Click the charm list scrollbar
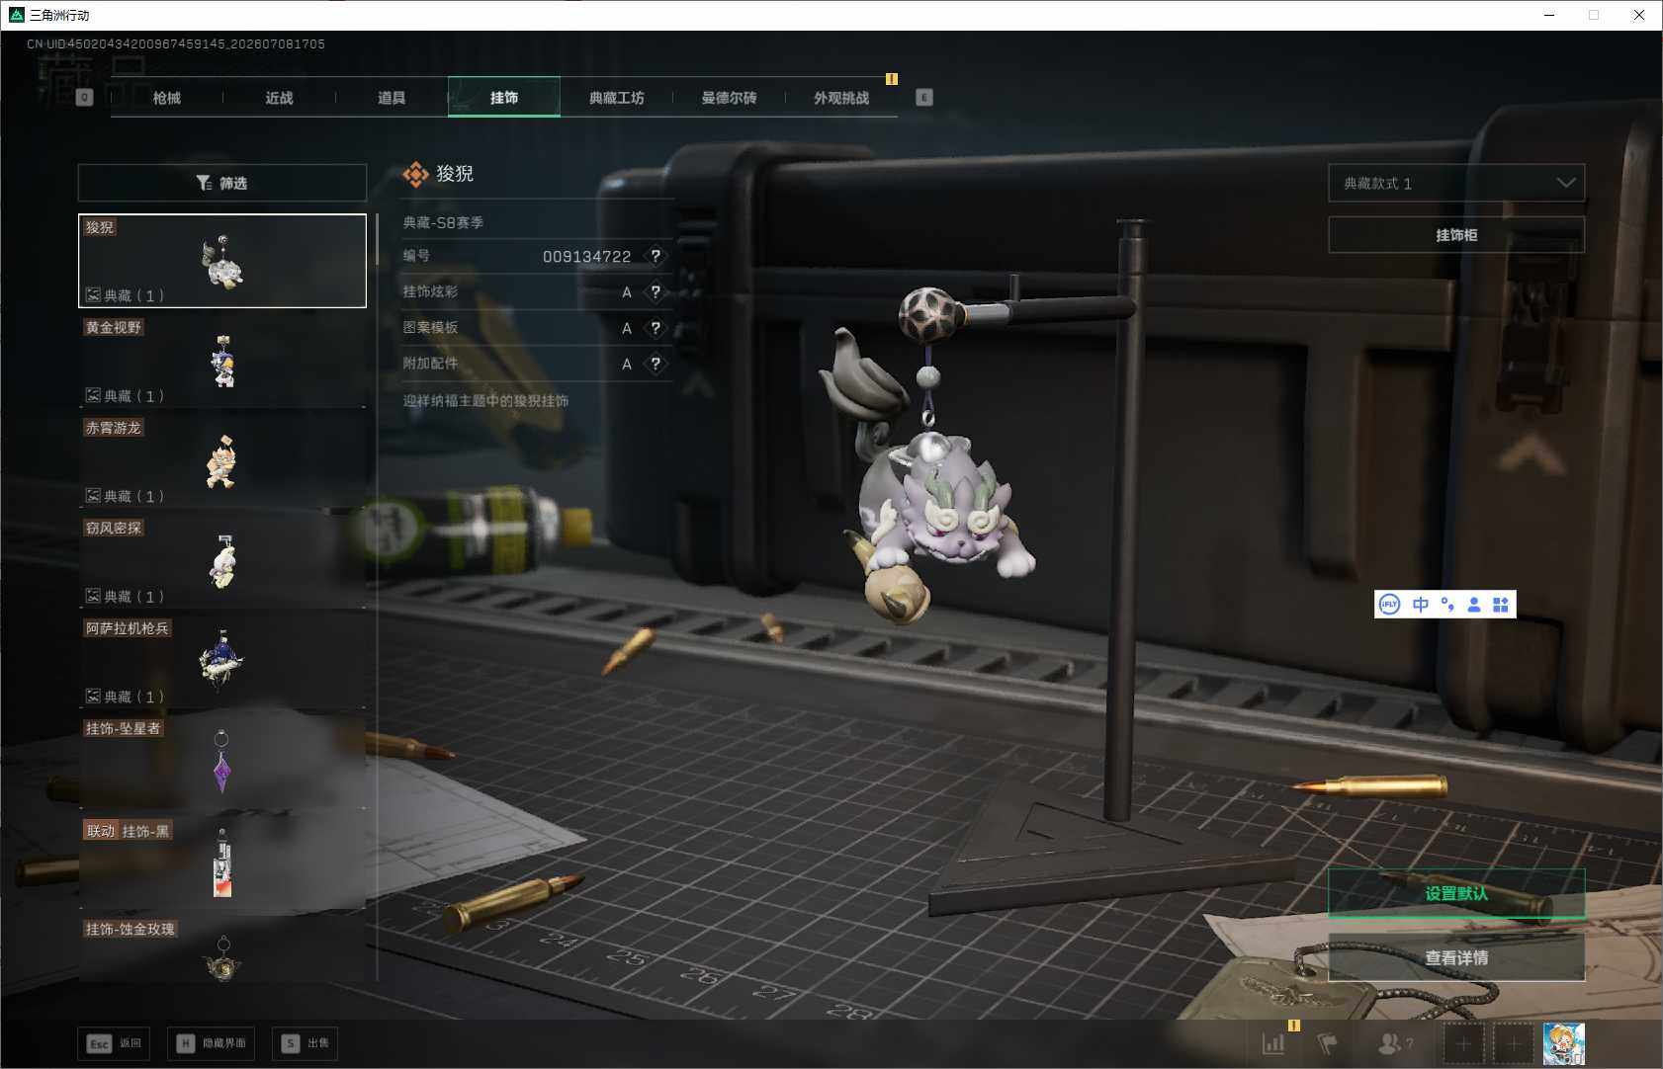 (377, 240)
